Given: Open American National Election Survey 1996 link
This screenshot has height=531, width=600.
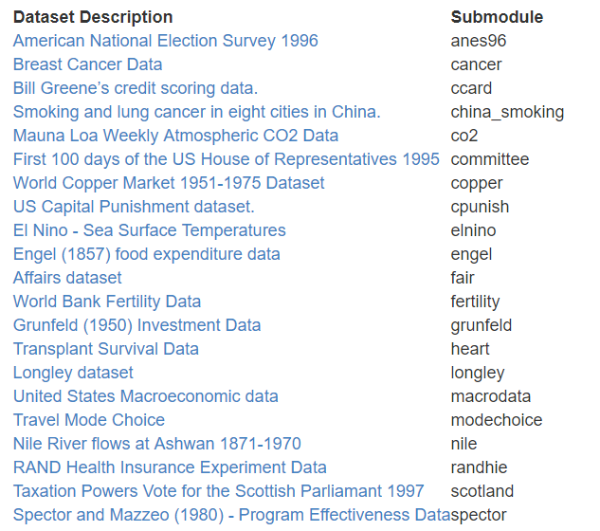Looking at the screenshot, I should click(x=165, y=41).
